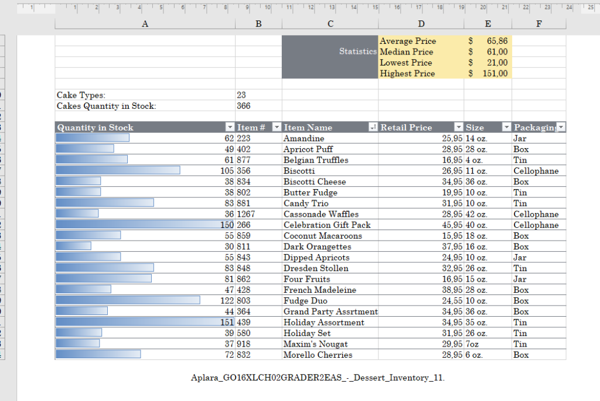Click the Item Name sort filter button

pyautogui.click(x=373, y=128)
